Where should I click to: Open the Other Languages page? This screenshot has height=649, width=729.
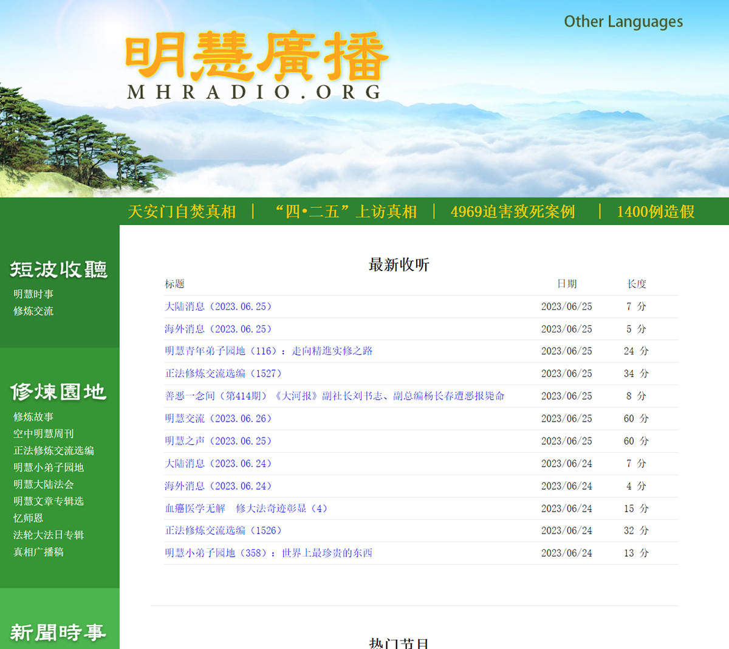tap(623, 21)
